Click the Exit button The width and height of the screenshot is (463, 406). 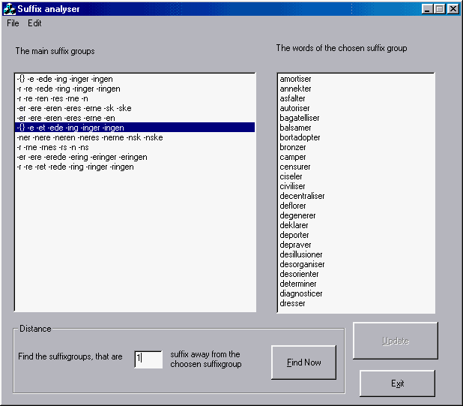(398, 383)
